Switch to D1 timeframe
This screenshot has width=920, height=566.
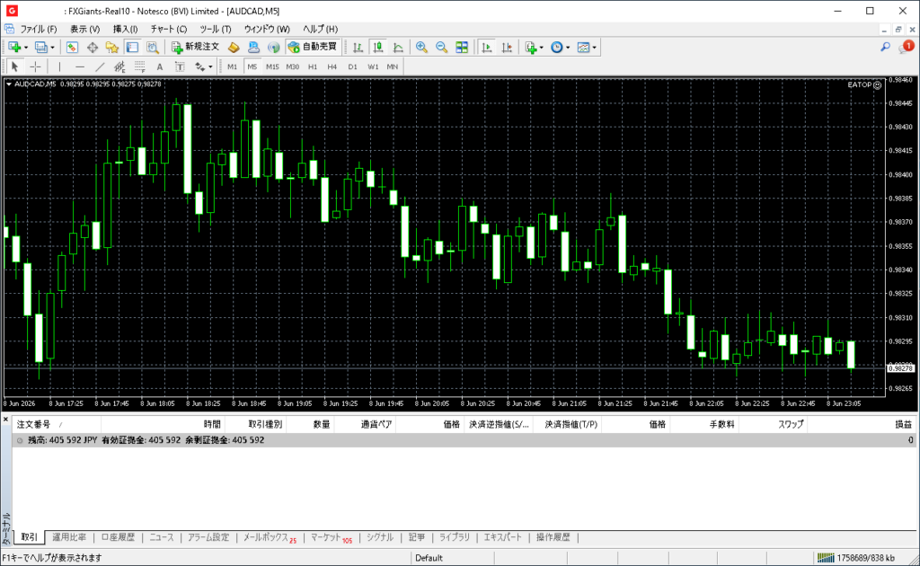pyautogui.click(x=352, y=66)
